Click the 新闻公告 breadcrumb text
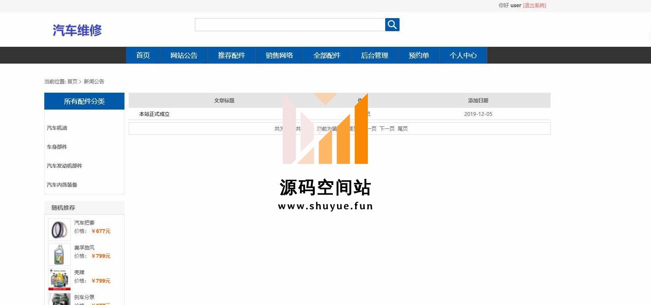This screenshot has height=305, width=651. [94, 82]
